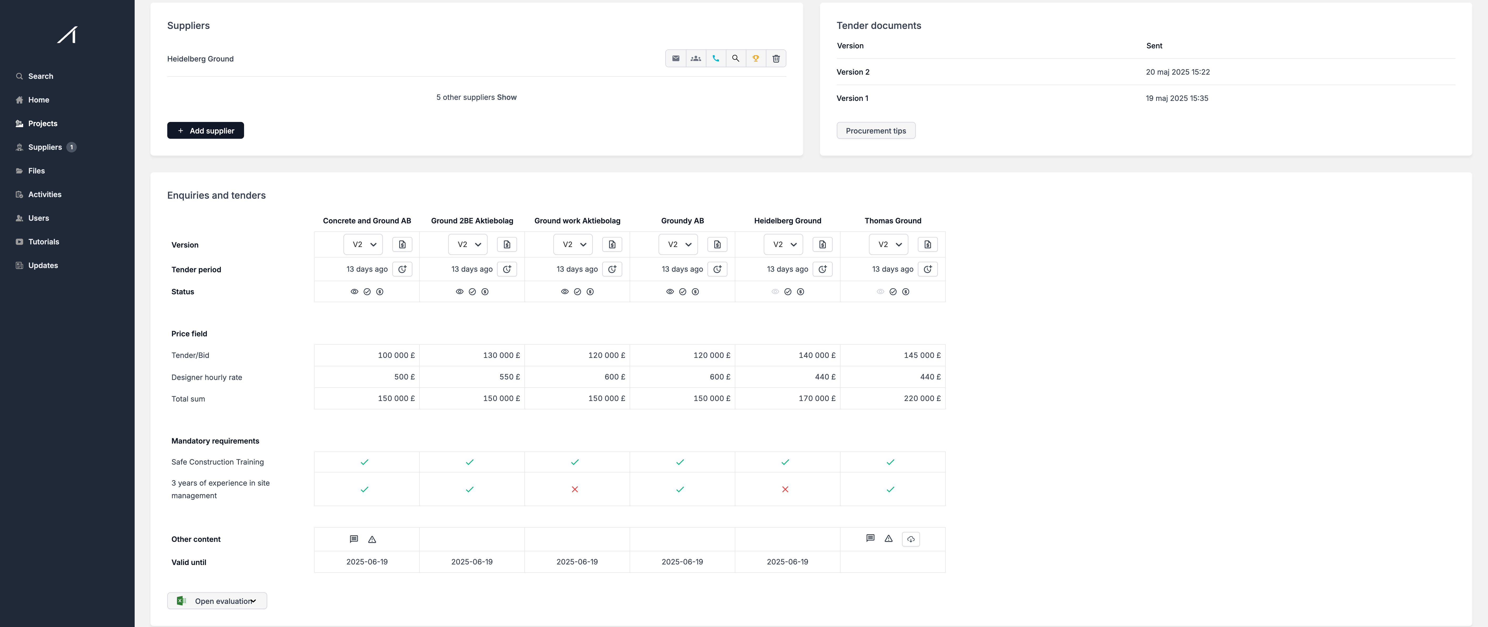Expand the Open evaluation dropdown
The width and height of the screenshot is (1488, 627).
pyautogui.click(x=217, y=601)
